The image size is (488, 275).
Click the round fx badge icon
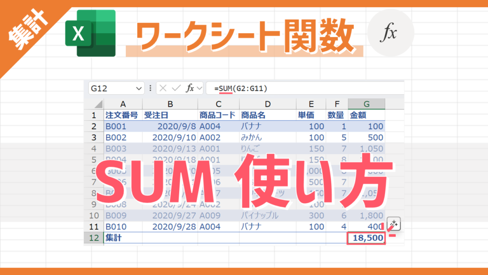coord(390,33)
